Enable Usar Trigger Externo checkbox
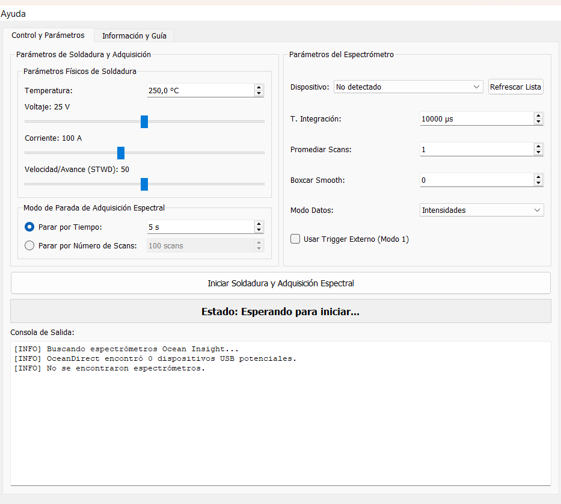This screenshot has height=504, width=561. point(295,239)
